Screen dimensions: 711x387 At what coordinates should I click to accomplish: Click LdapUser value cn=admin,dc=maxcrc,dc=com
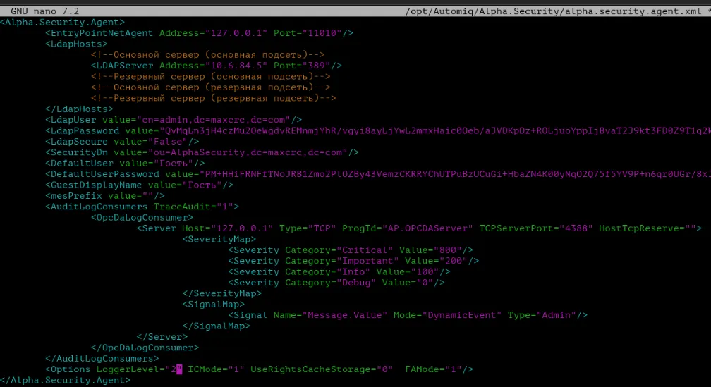[x=214, y=120]
